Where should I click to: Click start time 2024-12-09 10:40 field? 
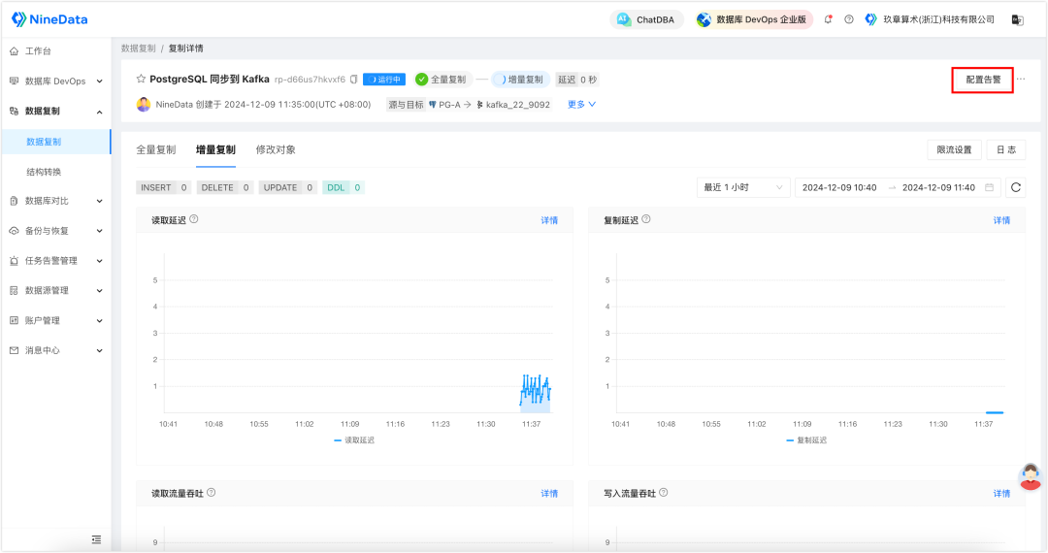[x=839, y=187]
